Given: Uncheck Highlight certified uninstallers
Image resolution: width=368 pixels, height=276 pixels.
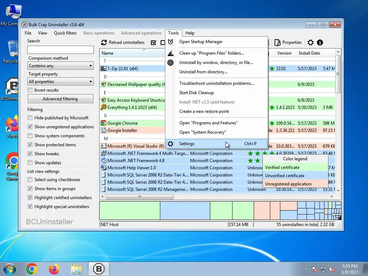Looking at the screenshot, I should 30,198.
